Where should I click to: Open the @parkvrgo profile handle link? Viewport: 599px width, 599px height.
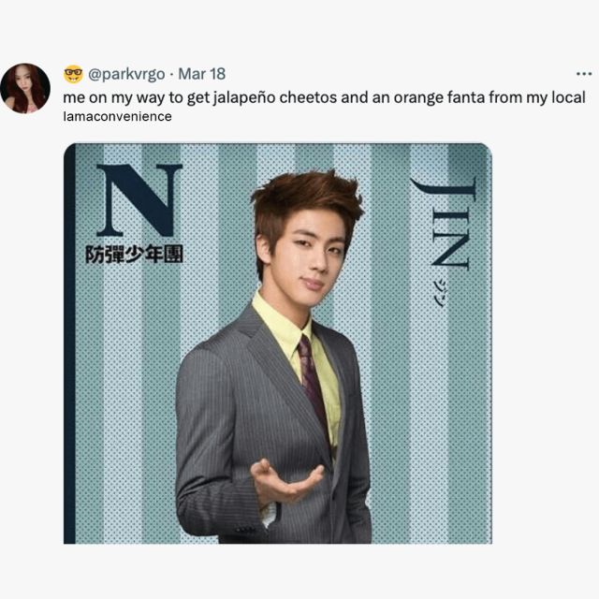coord(126,74)
